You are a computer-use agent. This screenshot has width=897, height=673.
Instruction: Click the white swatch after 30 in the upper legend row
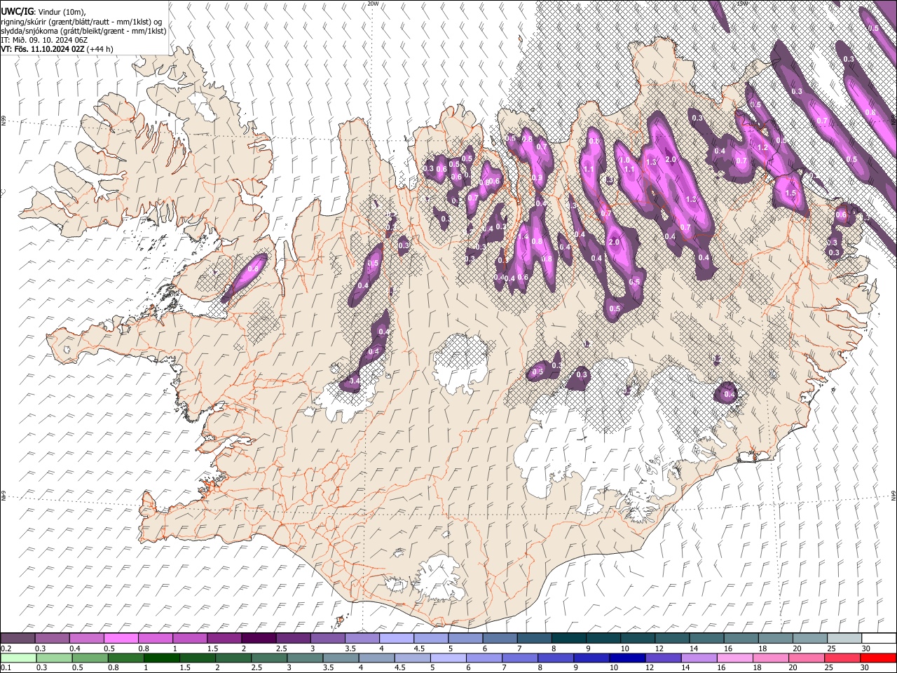tap(879, 638)
